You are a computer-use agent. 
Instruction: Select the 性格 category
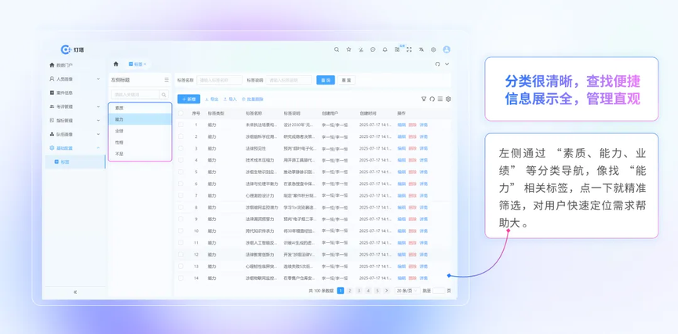click(140, 143)
